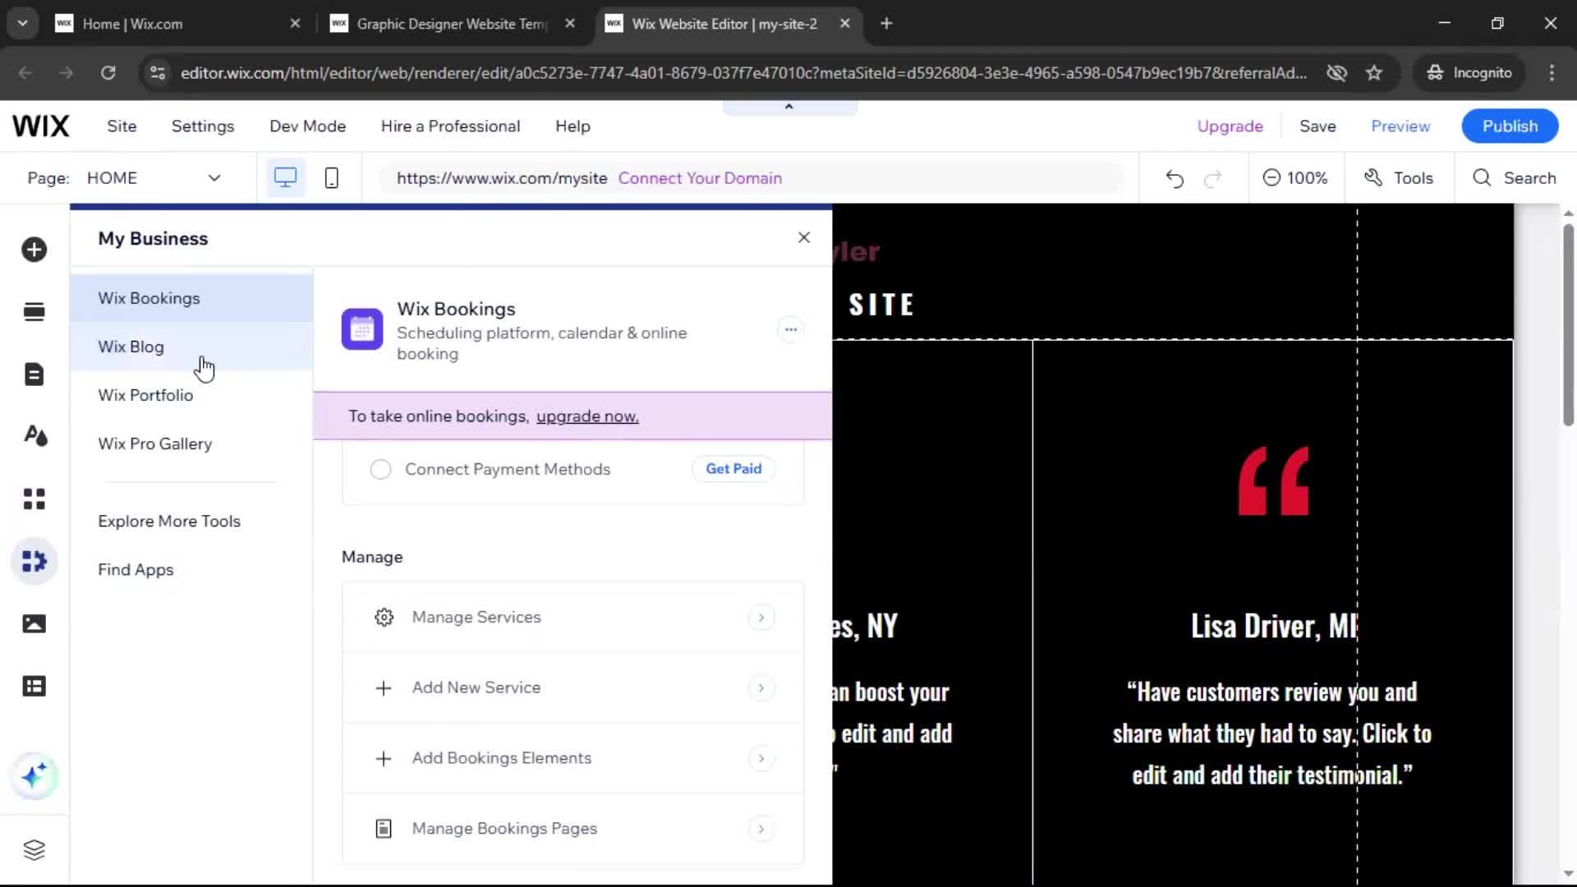The height and width of the screenshot is (887, 1577).
Task: Expand Manage Services arrow
Action: pyautogui.click(x=761, y=618)
